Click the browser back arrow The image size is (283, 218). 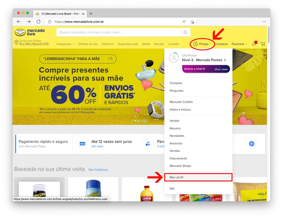tap(19, 22)
